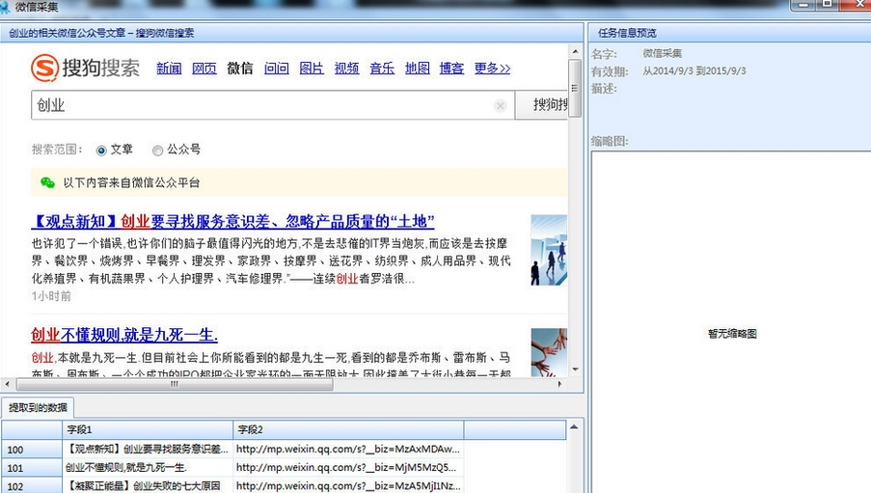The width and height of the screenshot is (871, 493).
Task: Select the 文章 radio button
Action: tap(101, 151)
